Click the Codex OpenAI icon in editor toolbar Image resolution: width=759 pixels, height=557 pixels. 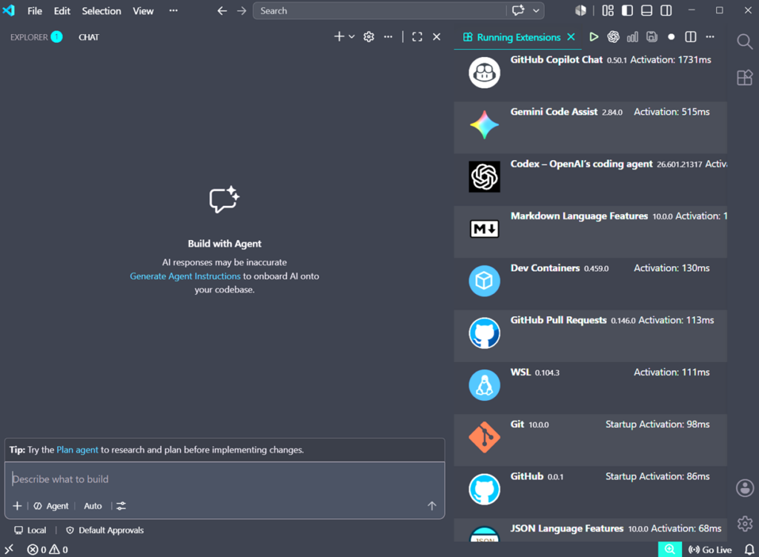point(613,37)
